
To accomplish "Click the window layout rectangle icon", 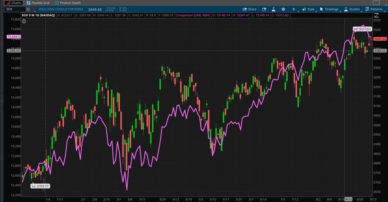I will 376,3.
